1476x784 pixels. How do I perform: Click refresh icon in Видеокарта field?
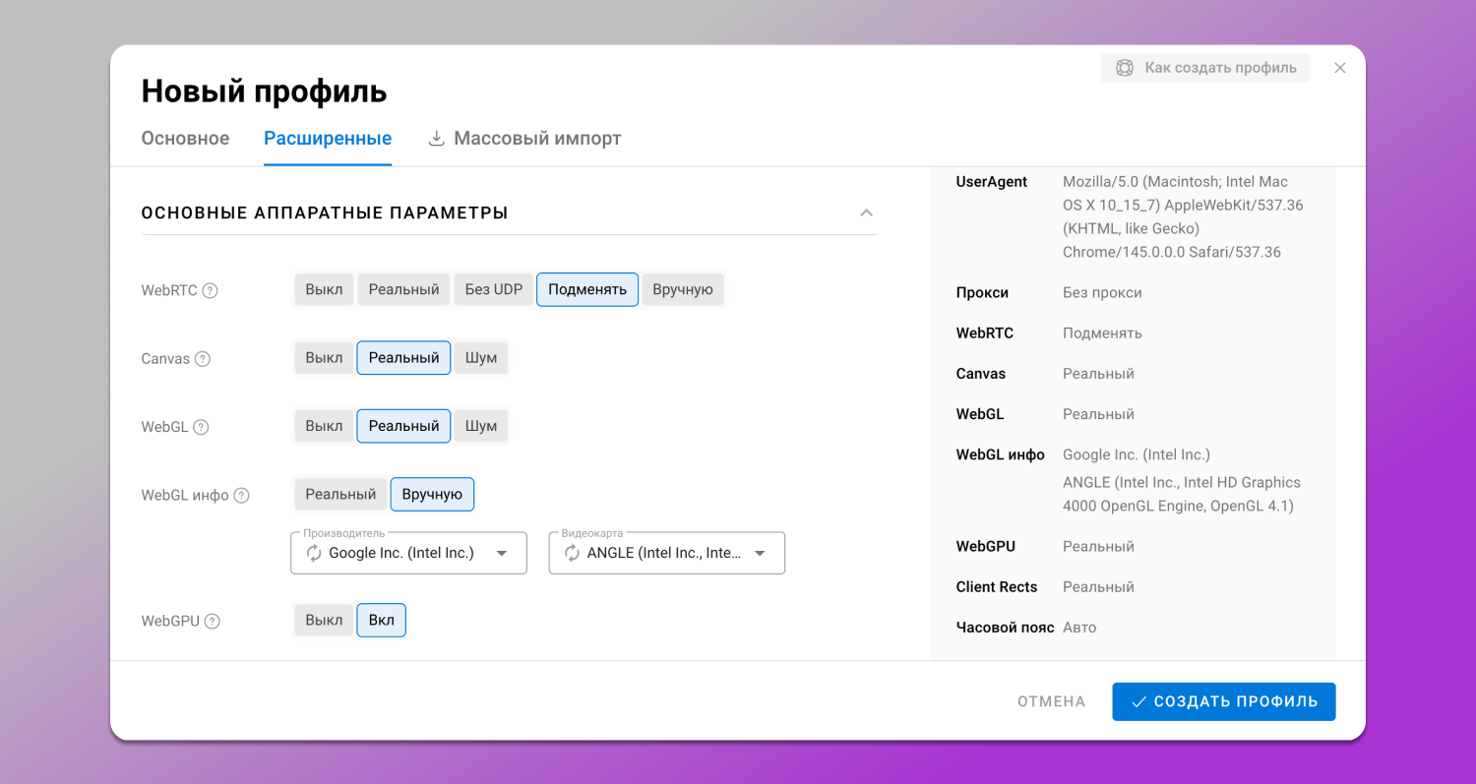click(572, 553)
